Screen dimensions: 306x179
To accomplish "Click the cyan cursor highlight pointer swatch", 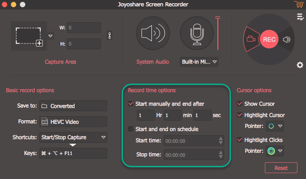I will click(271, 126).
